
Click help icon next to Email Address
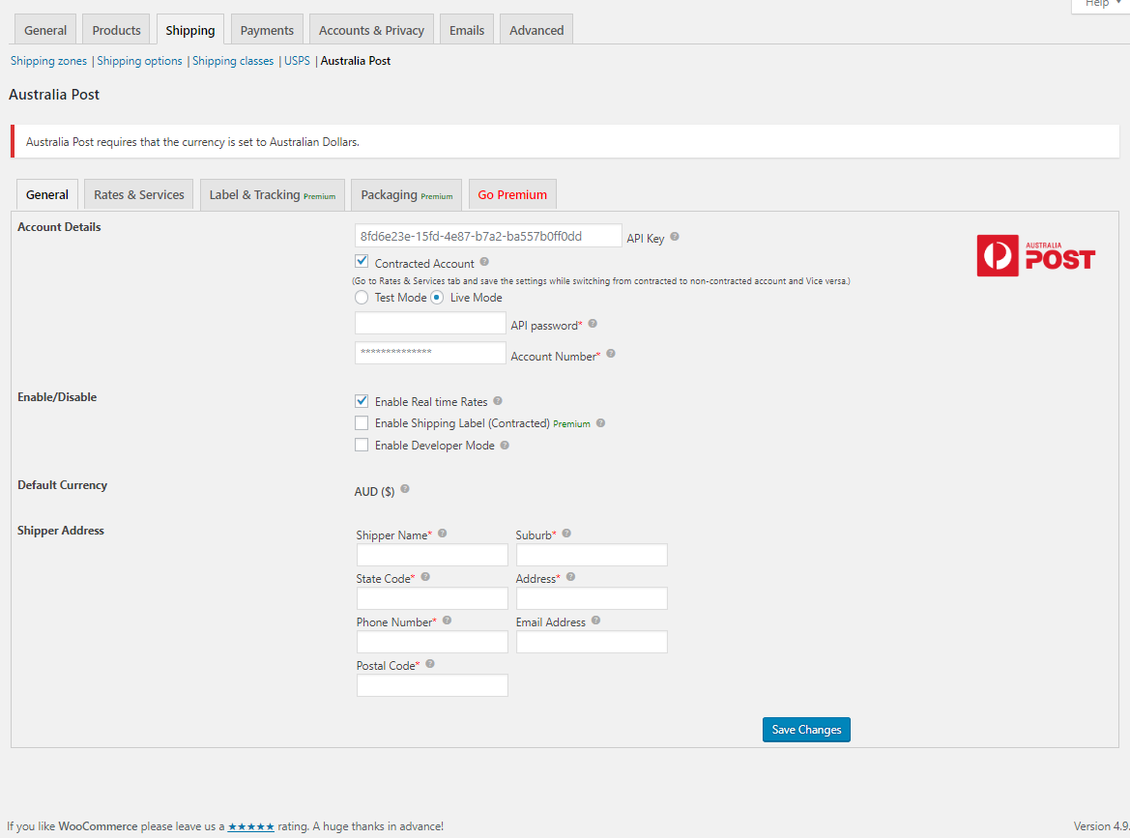point(596,621)
